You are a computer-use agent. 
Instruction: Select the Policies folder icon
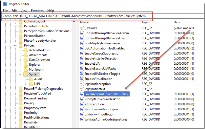21,45
